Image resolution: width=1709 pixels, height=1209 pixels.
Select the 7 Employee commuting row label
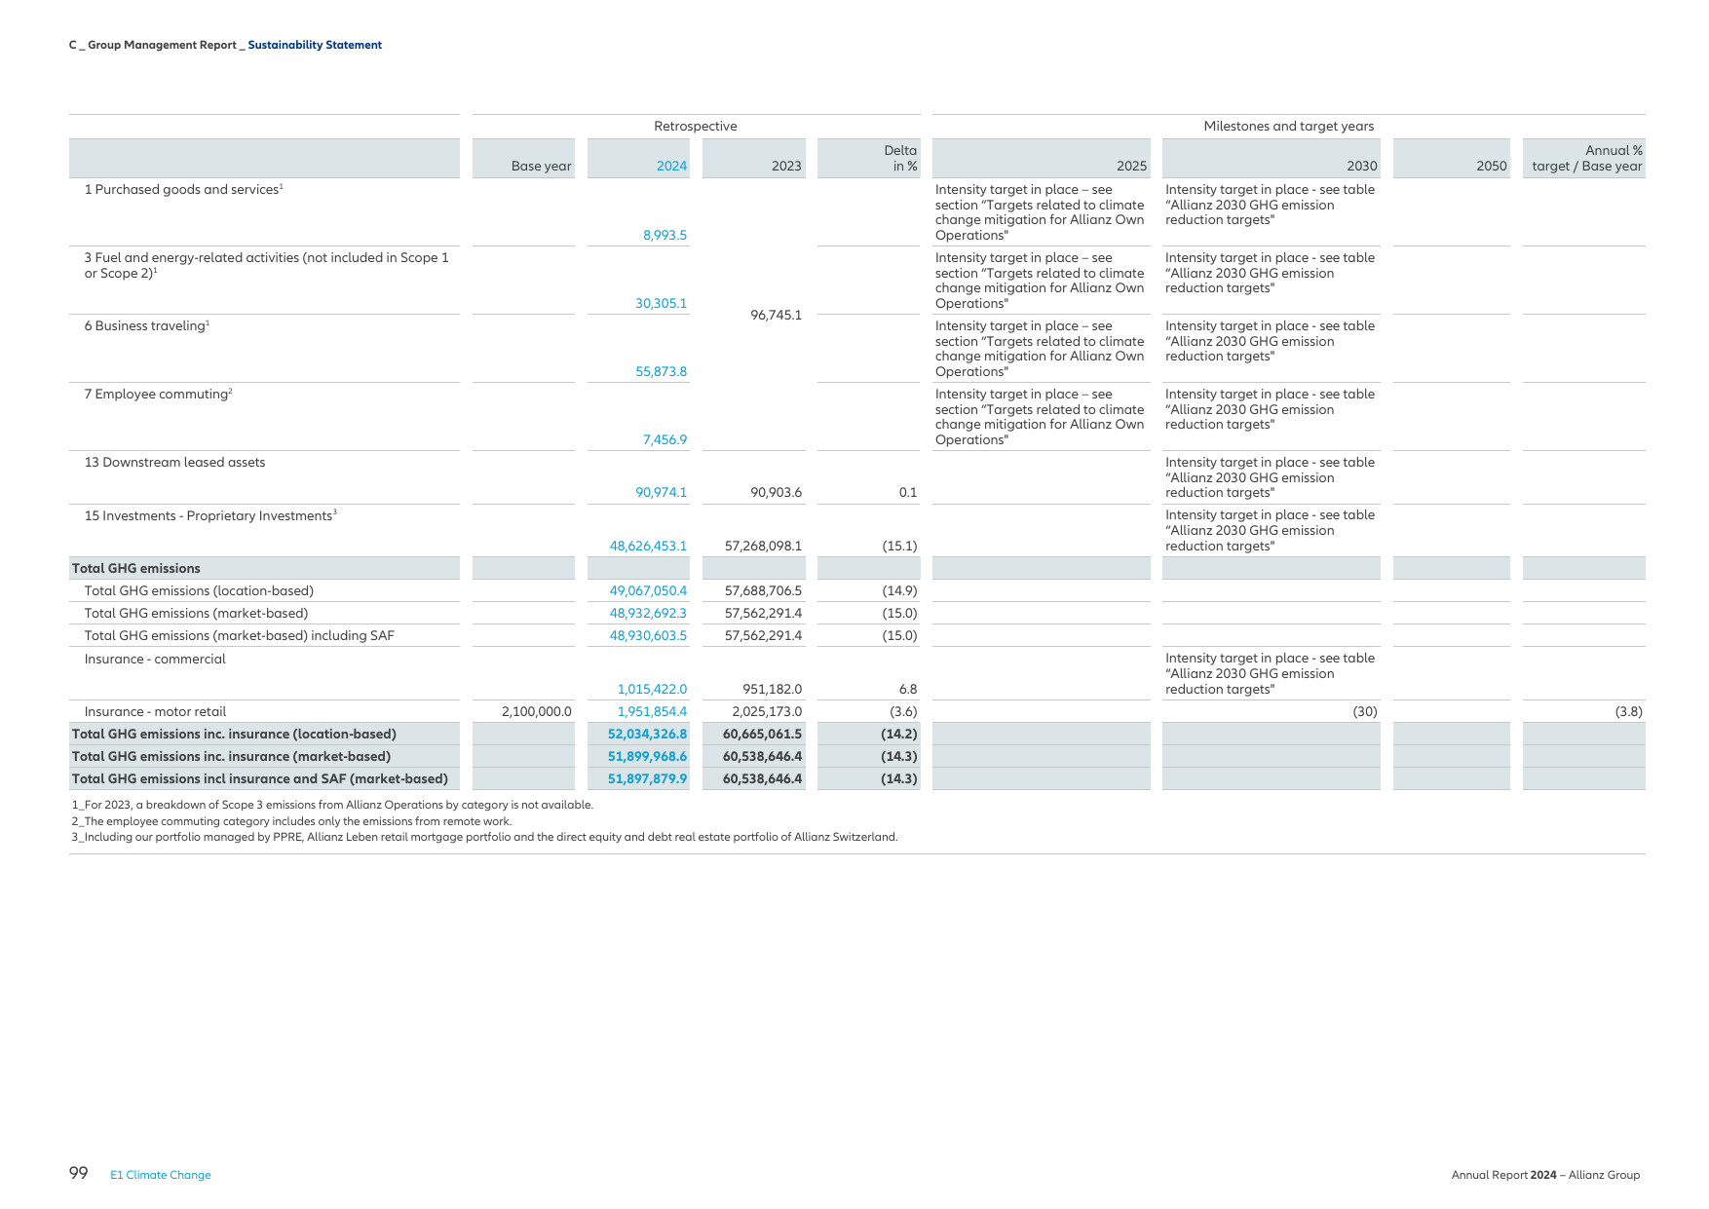[158, 394]
